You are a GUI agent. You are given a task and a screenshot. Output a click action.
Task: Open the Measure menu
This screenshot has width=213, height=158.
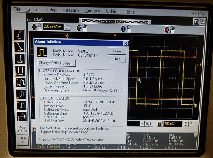[70, 10]
